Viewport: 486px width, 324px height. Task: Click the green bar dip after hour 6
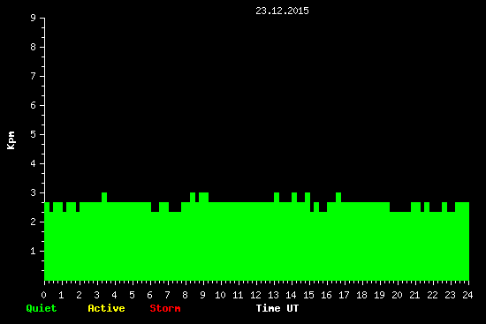pos(155,207)
